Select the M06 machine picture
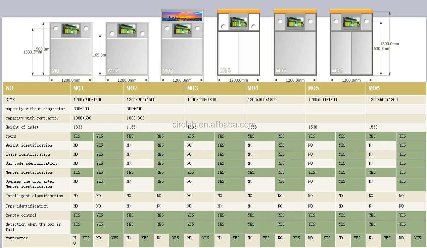 [x=351, y=42]
